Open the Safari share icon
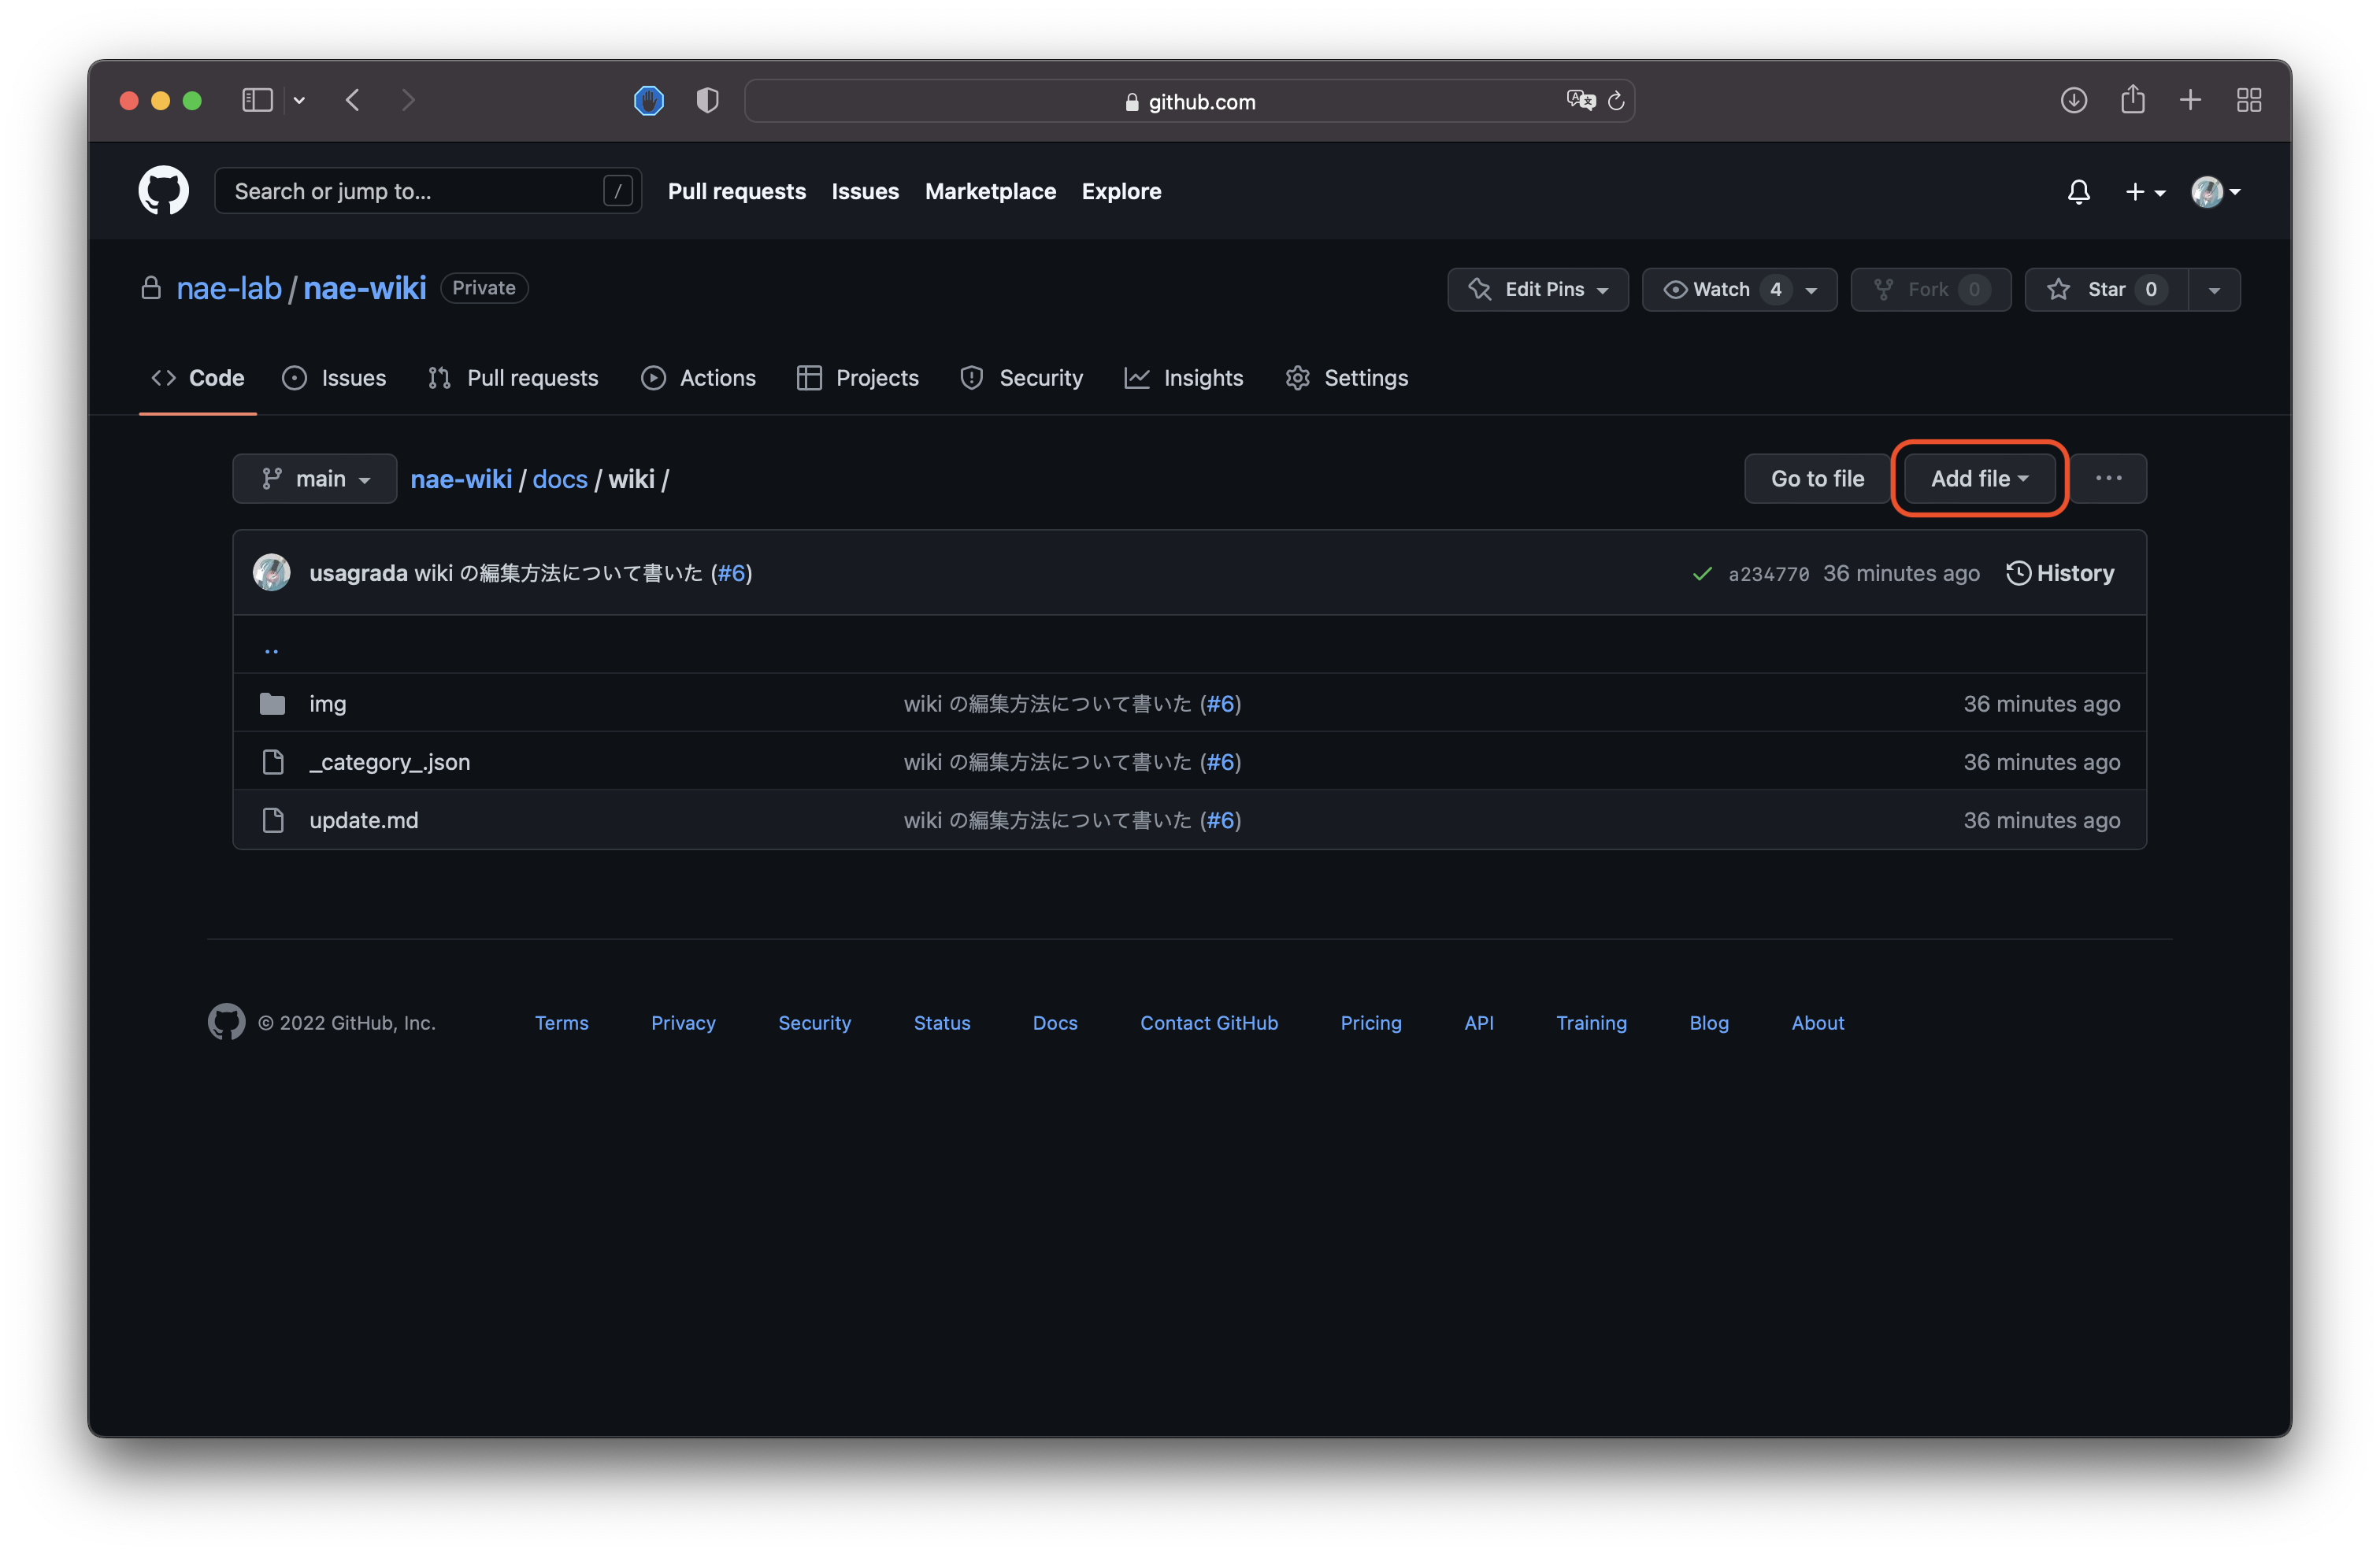The image size is (2380, 1554). 2132,100
